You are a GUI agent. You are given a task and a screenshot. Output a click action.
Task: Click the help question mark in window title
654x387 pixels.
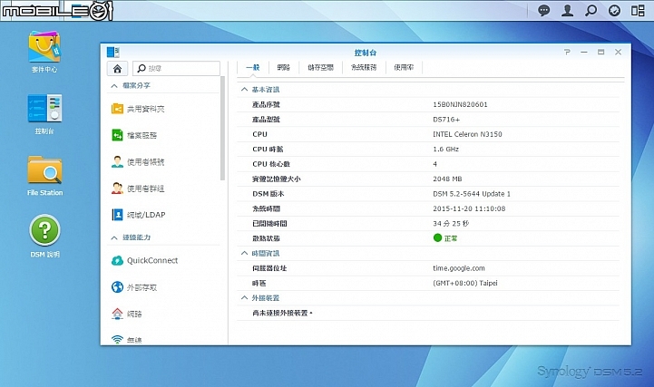coord(567,52)
